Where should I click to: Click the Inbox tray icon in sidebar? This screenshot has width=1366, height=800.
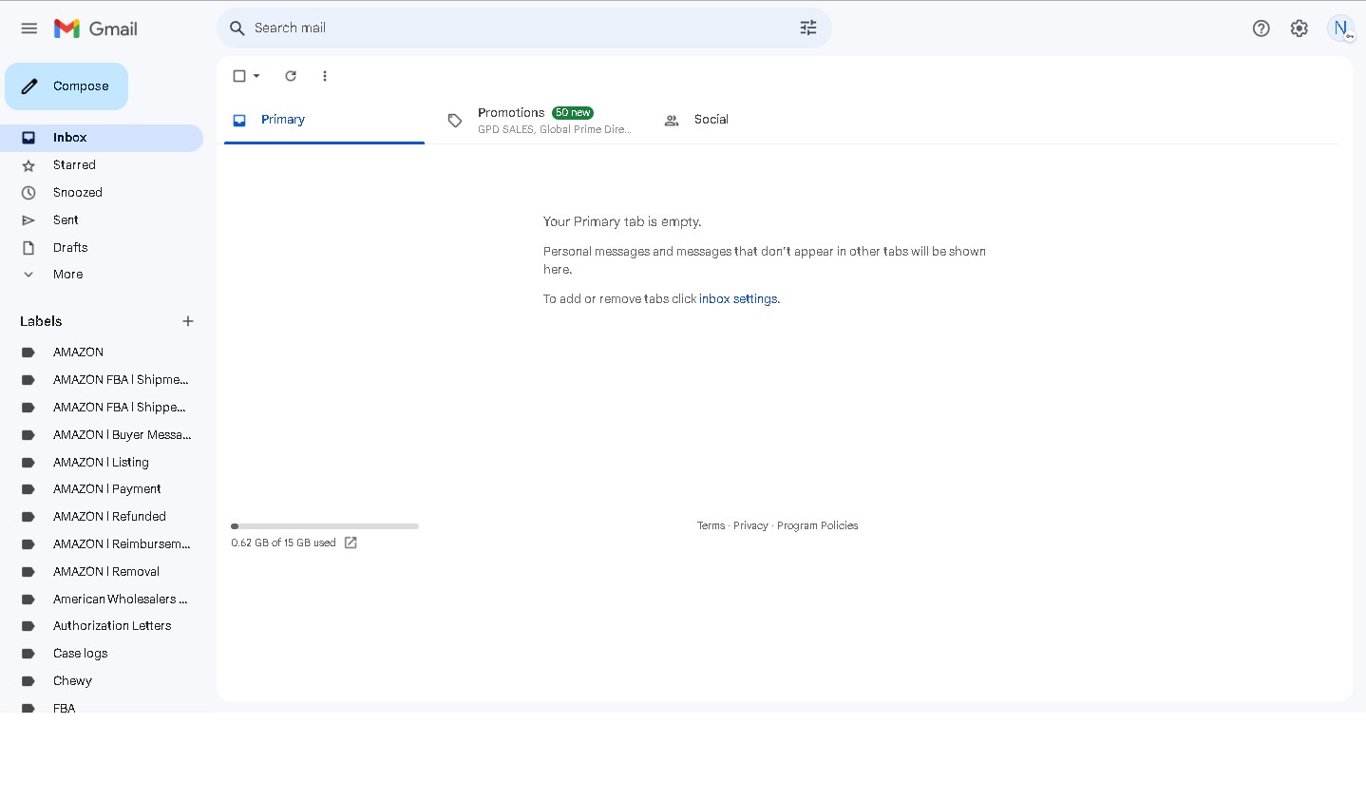pyautogui.click(x=28, y=138)
